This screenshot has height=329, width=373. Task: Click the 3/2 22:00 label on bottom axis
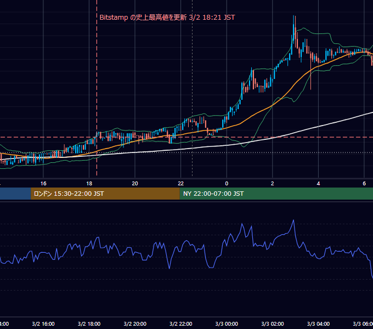pyautogui.click(x=181, y=324)
